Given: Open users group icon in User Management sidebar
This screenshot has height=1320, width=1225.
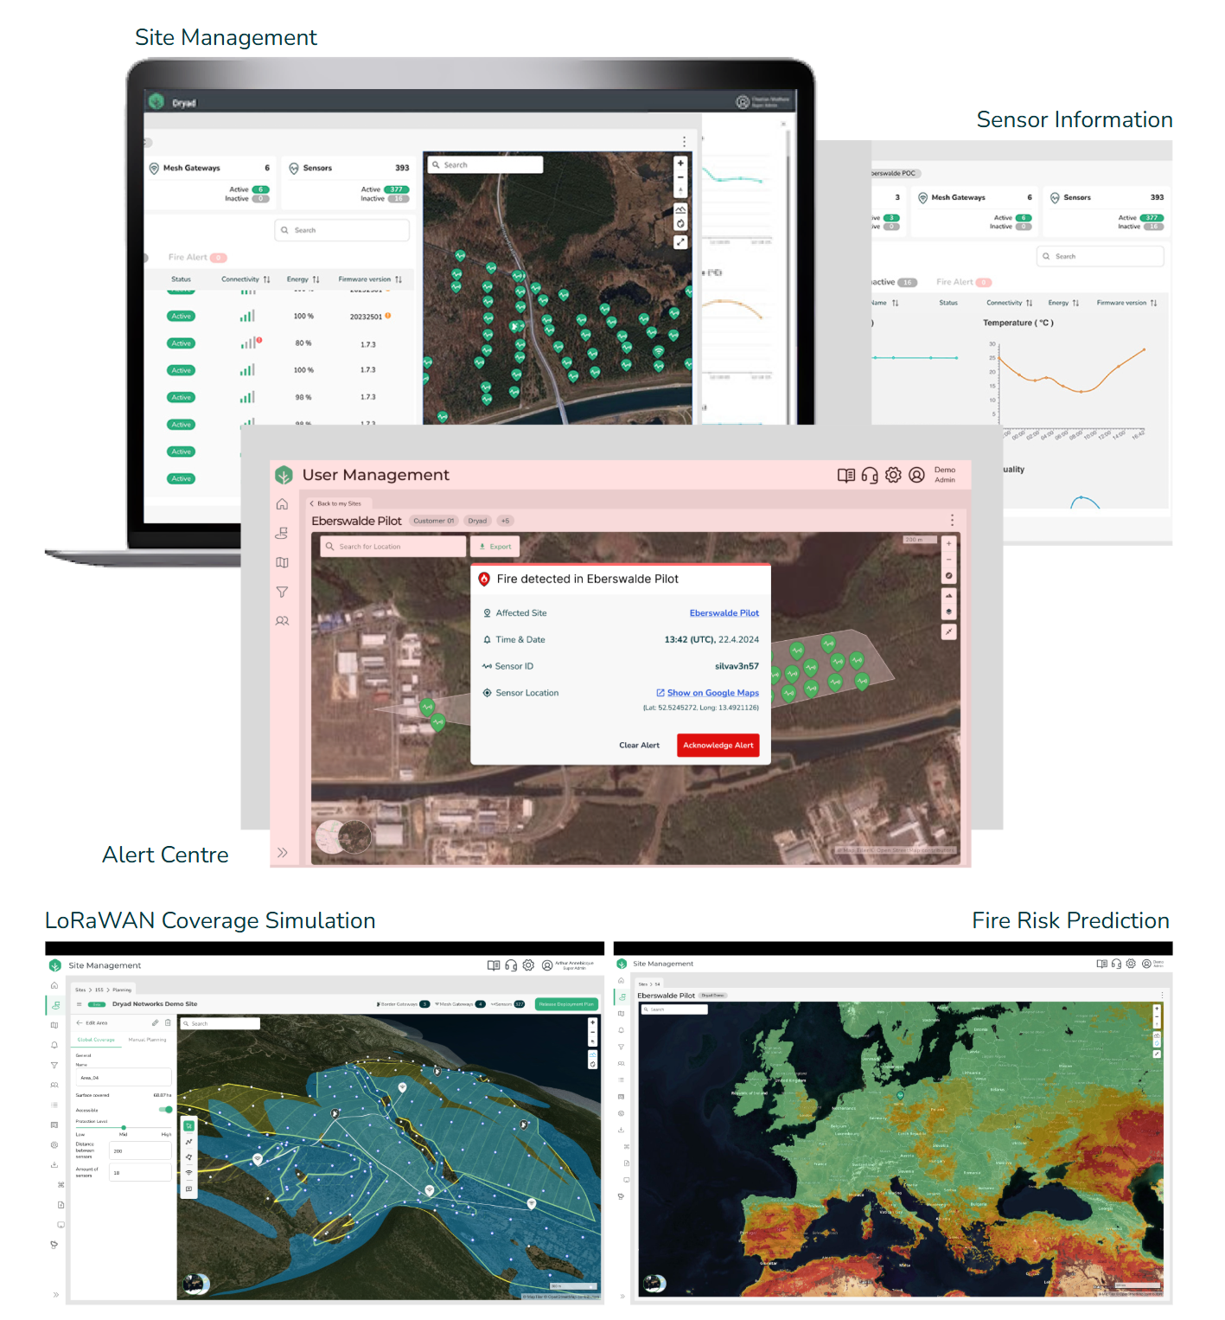Looking at the screenshot, I should pyautogui.click(x=282, y=621).
